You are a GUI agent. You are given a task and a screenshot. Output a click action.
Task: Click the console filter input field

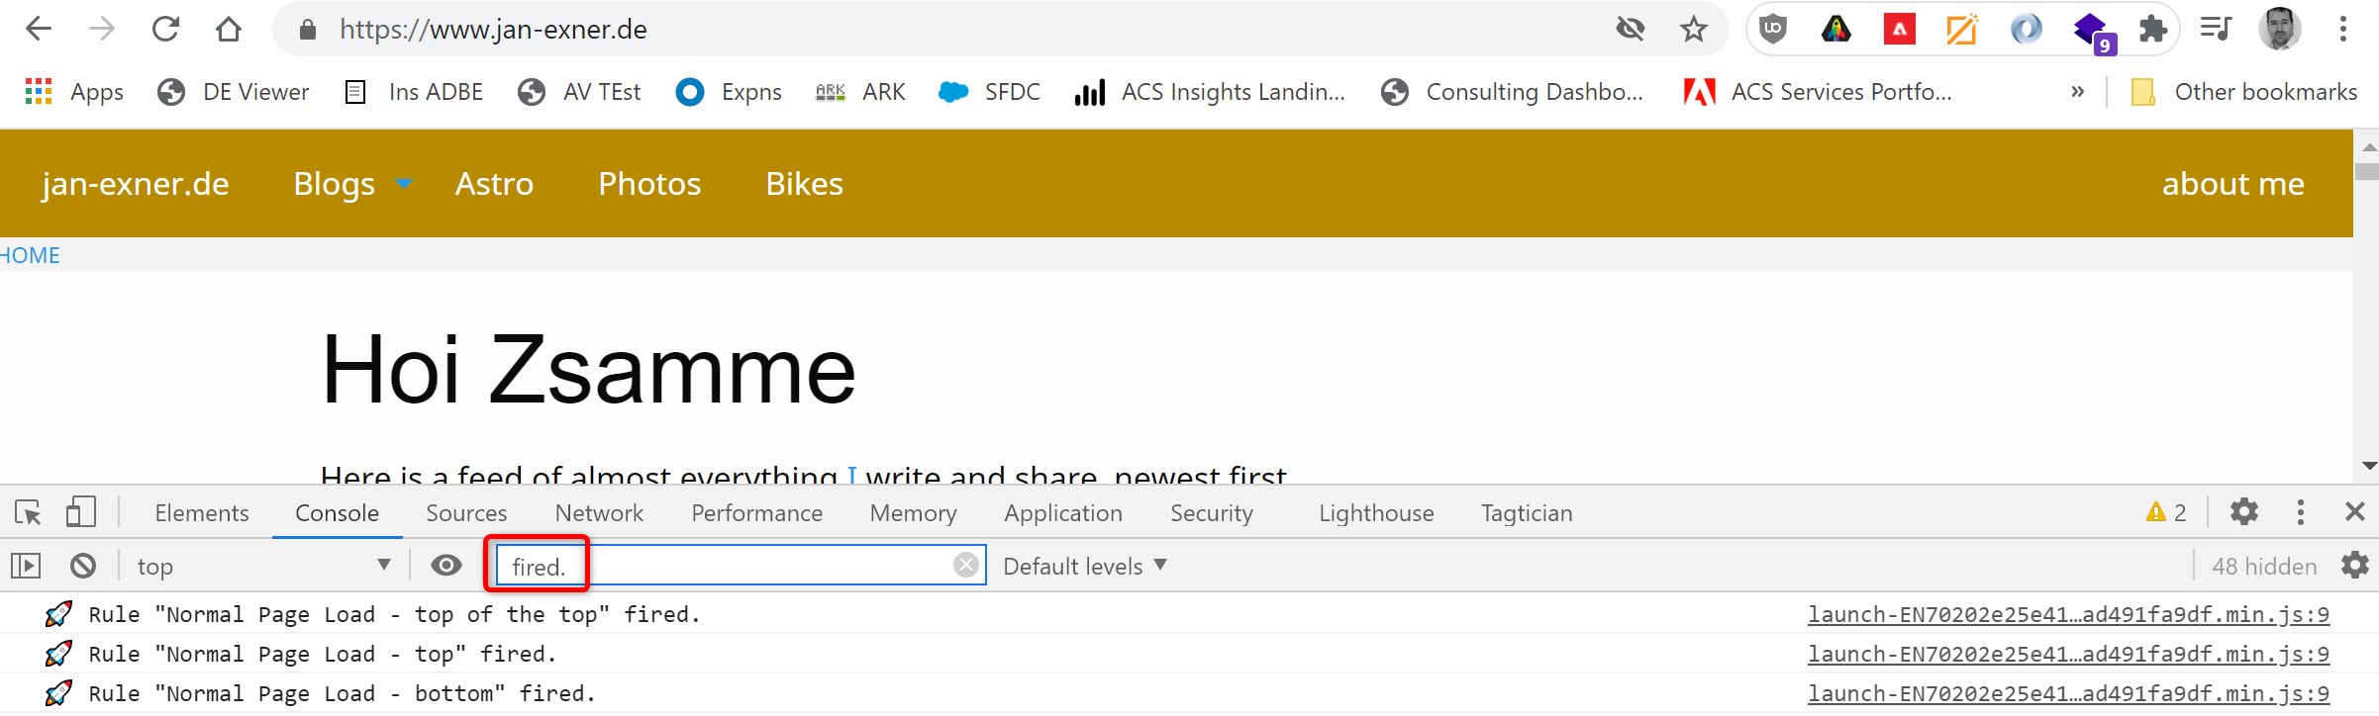pyautogui.click(x=752, y=566)
